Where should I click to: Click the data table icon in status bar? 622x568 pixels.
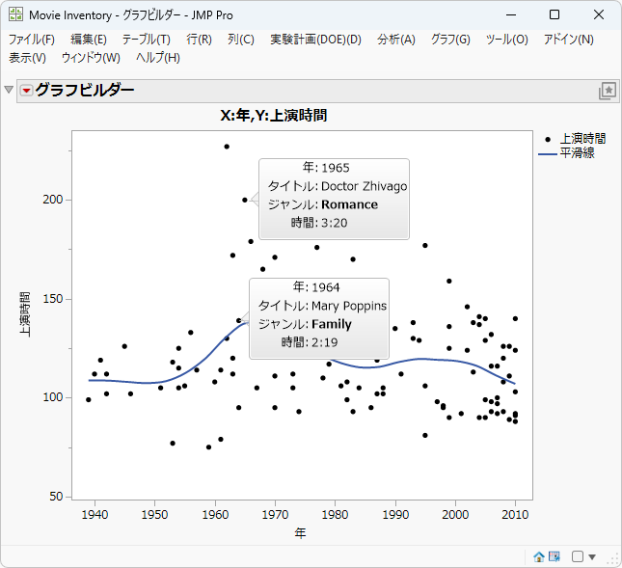[554, 556]
